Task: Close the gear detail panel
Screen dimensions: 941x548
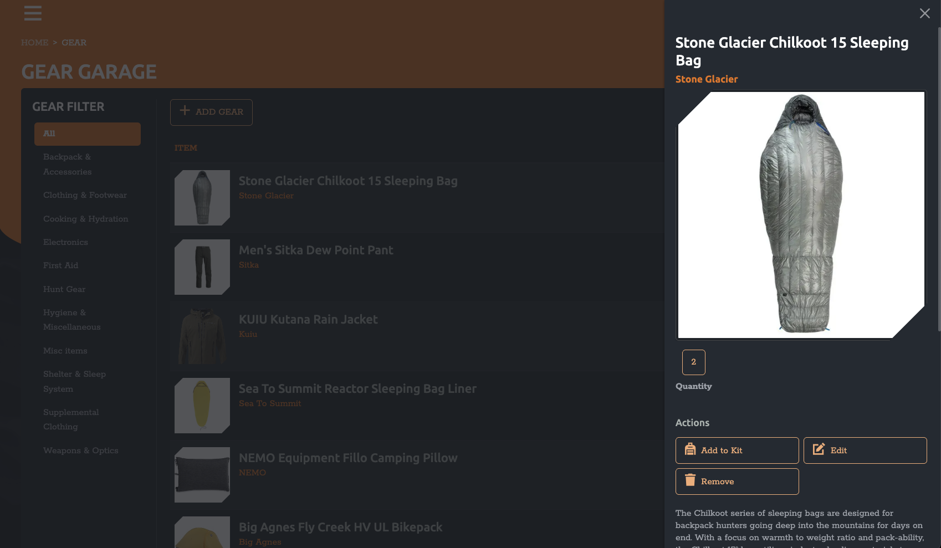Action: point(924,13)
